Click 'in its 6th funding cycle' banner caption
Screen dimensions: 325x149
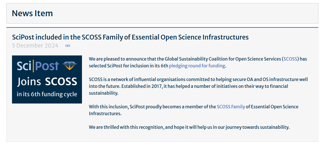point(47,94)
